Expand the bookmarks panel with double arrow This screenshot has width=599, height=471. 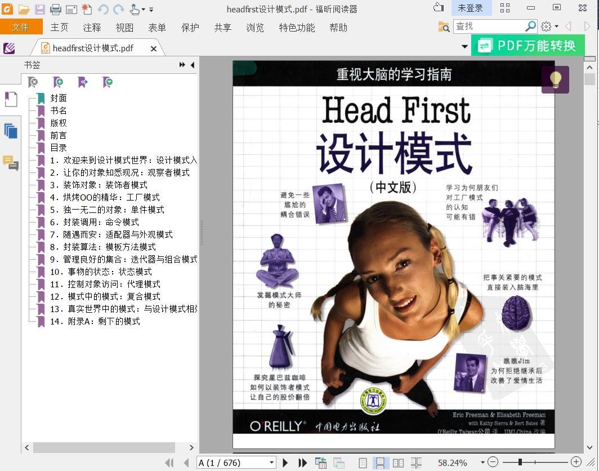pyautogui.click(x=182, y=65)
